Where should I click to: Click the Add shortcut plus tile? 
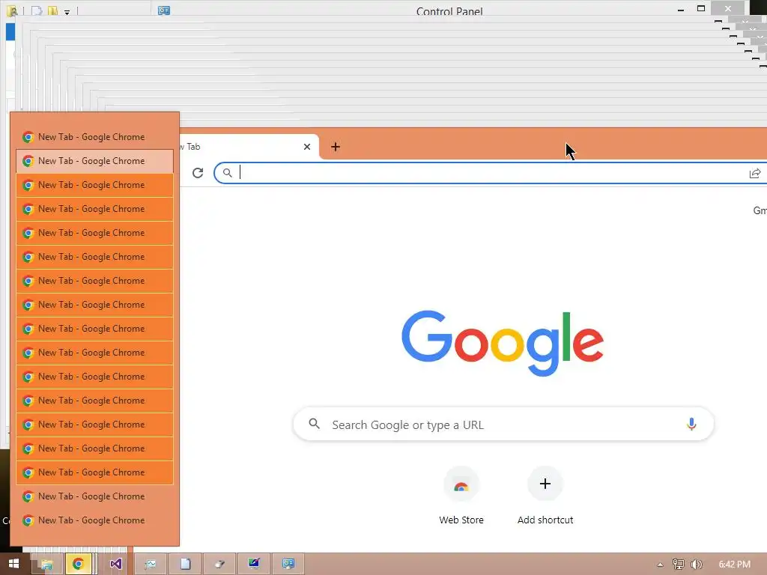click(545, 496)
